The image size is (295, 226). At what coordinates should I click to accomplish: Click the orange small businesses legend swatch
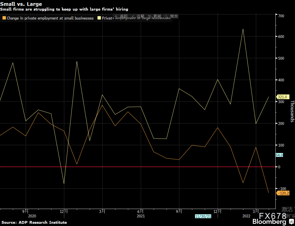pyautogui.click(x=4, y=18)
